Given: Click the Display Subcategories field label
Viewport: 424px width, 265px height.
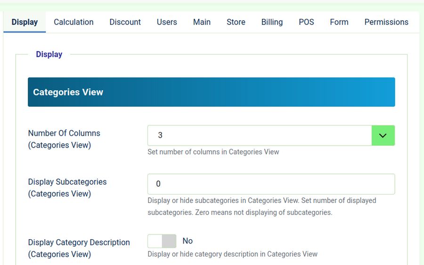Looking at the screenshot, I should (x=67, y=187).
